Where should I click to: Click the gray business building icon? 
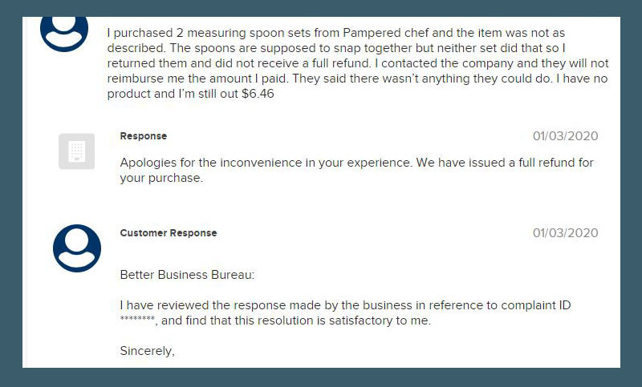coord(76,151)
